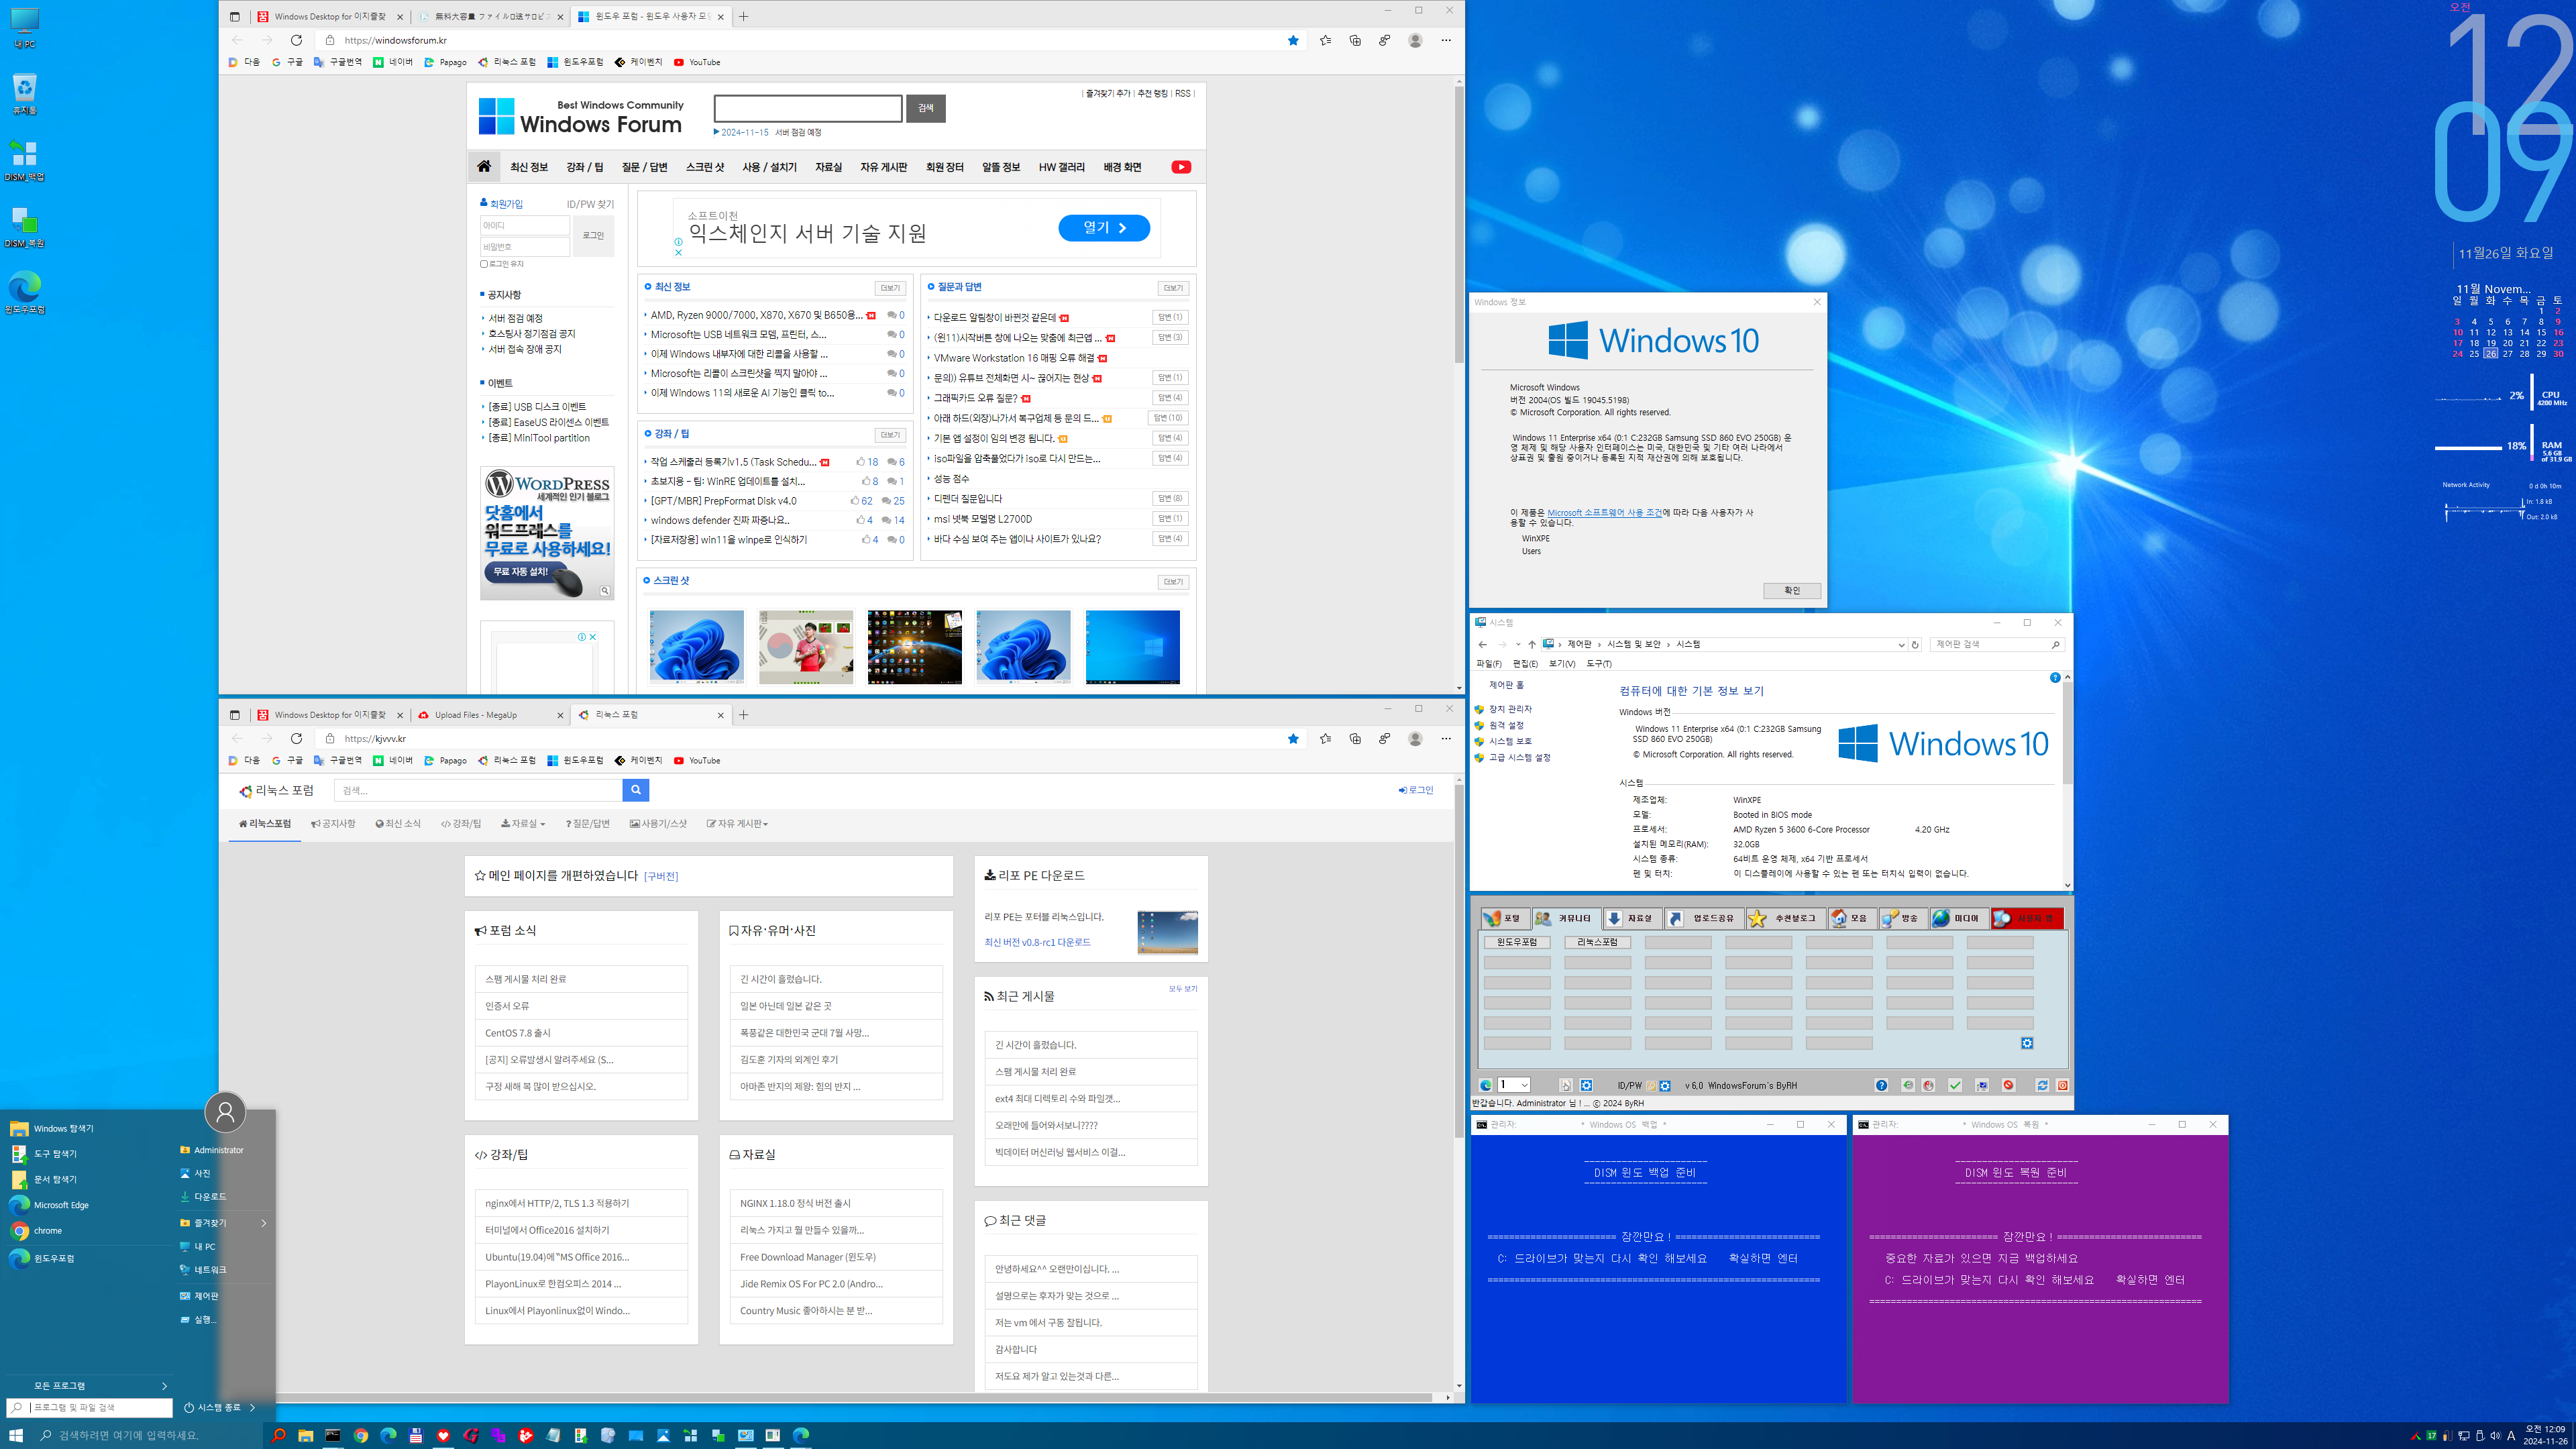Viewport: 2576px width, 1449px height.
Task: Open Chrome from the taskbar
Action: (x=361, y=1435)
